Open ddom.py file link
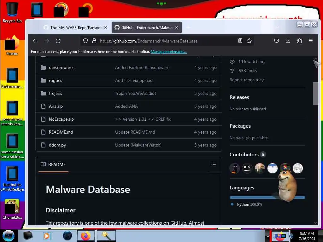 click(x=57, y=145)
